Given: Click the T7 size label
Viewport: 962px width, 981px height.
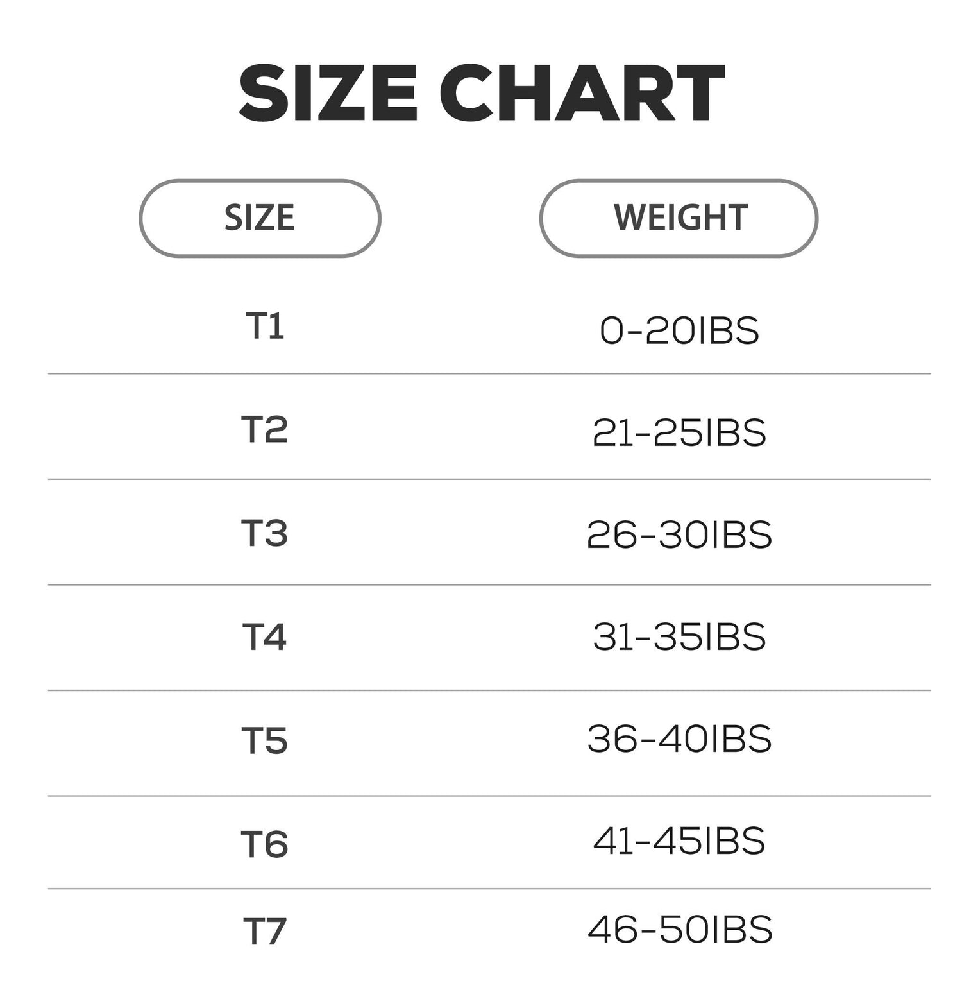Looking at the screenshot, I should tap(264, 932).
